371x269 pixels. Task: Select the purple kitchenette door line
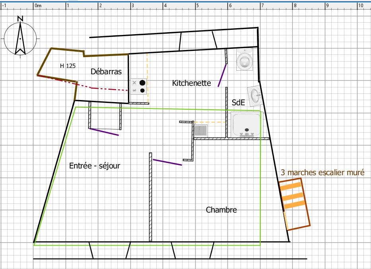click(x=222, y=75)
